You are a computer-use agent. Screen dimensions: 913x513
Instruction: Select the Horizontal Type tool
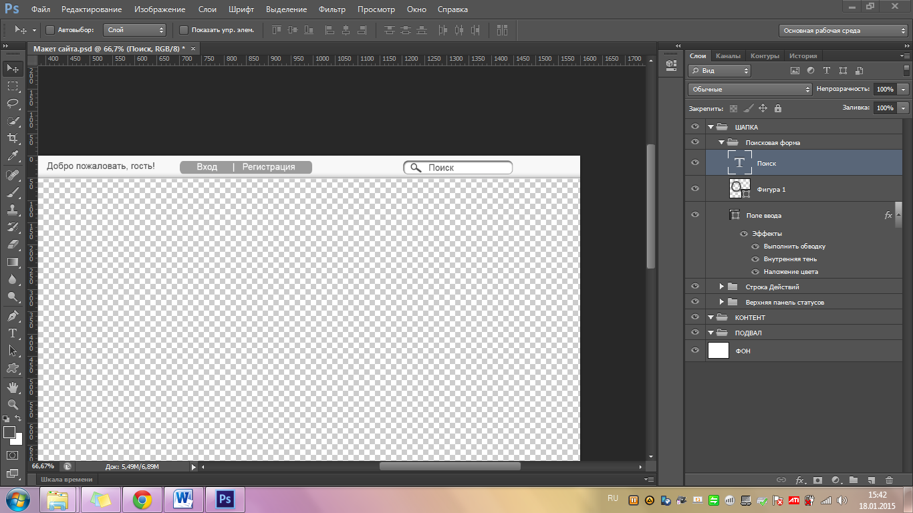click(13, 333)
